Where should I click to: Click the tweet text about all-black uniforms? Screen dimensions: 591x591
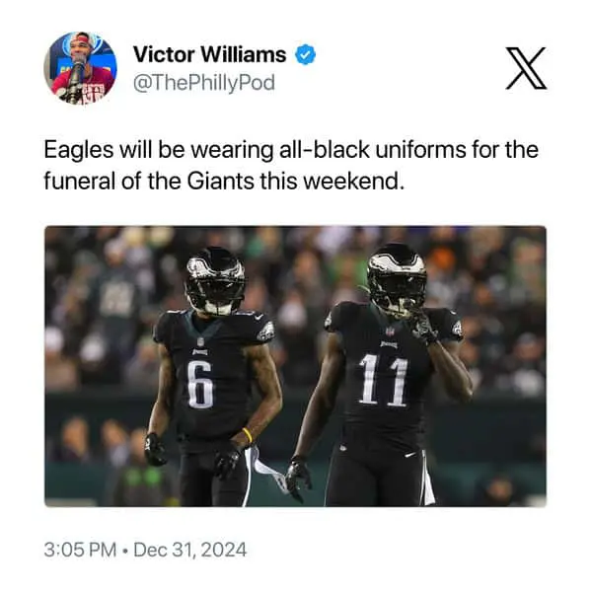[x=291, y=166]
